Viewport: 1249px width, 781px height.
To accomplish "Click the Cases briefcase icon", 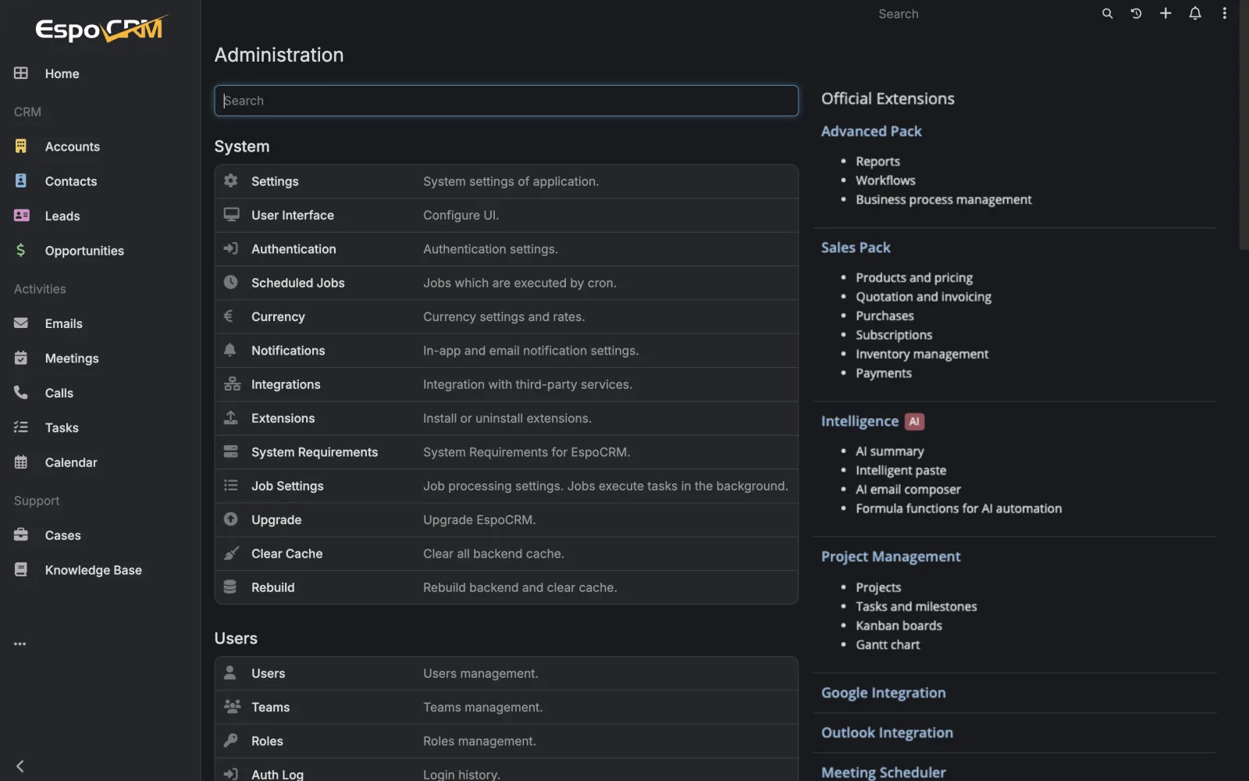I will (x=21, y=535).
